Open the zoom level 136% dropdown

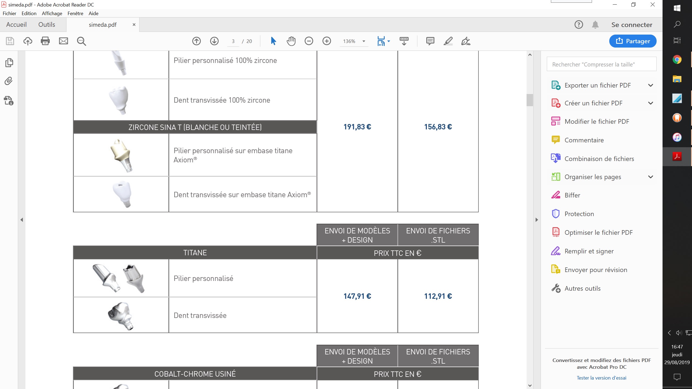click(364, 41)
